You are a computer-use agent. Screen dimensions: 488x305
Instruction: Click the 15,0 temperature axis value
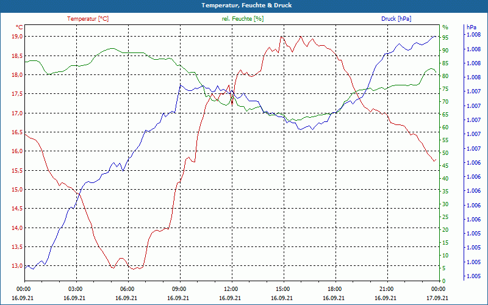click(18, 190)
